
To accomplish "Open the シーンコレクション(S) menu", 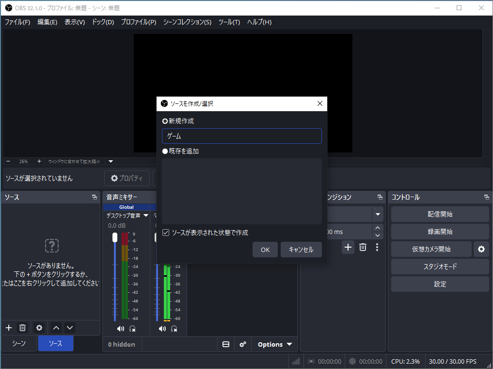I will (187, 22).
